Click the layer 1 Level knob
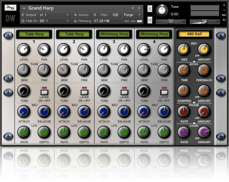Image resolution: width=229 pixels, height=182 pixels. pyautogui.click(x=24, y=50)
